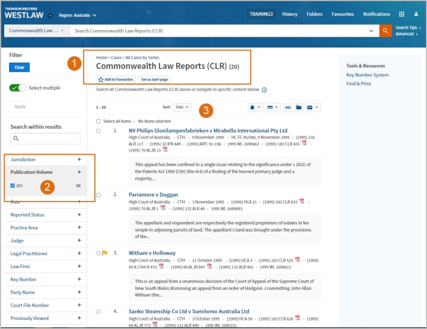
Task: Open the Find & Print link
Action: click(x=358, y=84)
